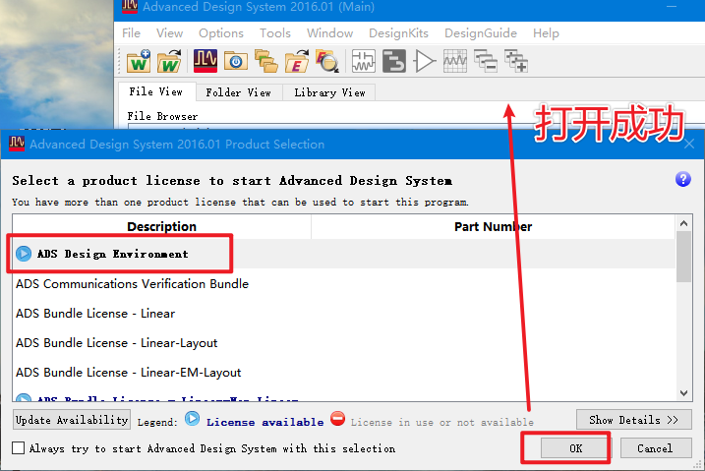Click the Update Availability button
The width and height of the screenshot is (705, 471).
pyautogui.click(x=72, y=420)
